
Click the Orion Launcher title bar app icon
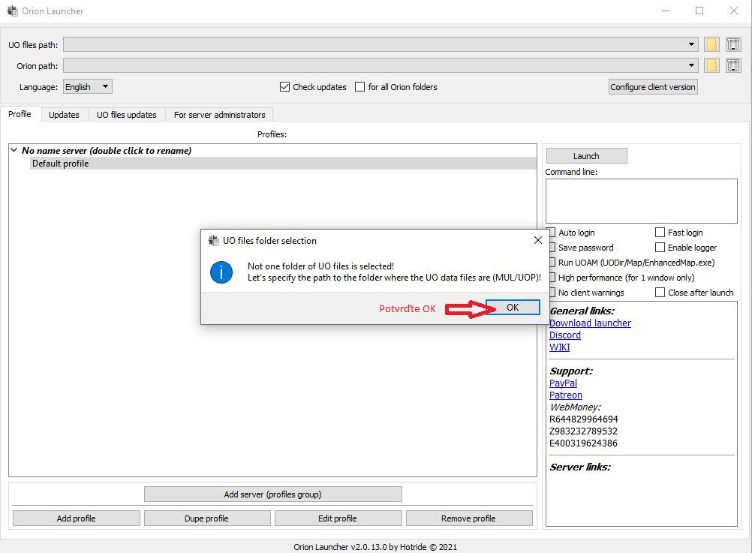(12, 11)
